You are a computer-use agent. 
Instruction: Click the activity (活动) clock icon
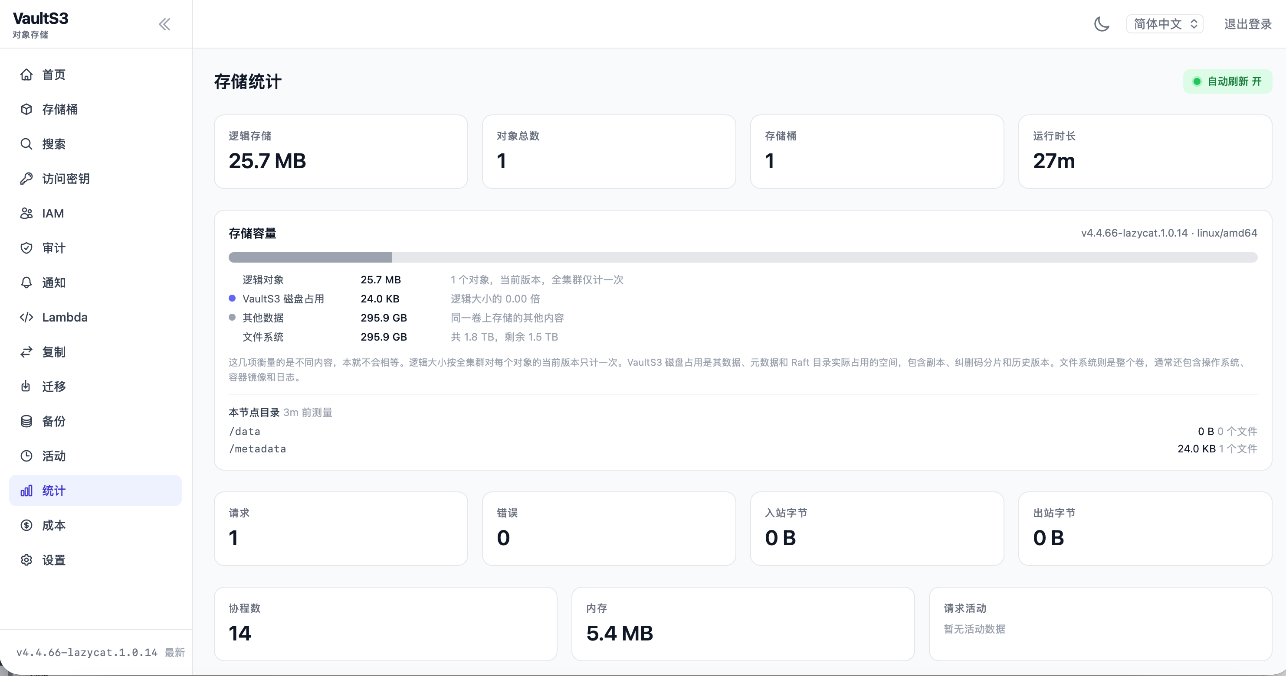pos(26,456)
